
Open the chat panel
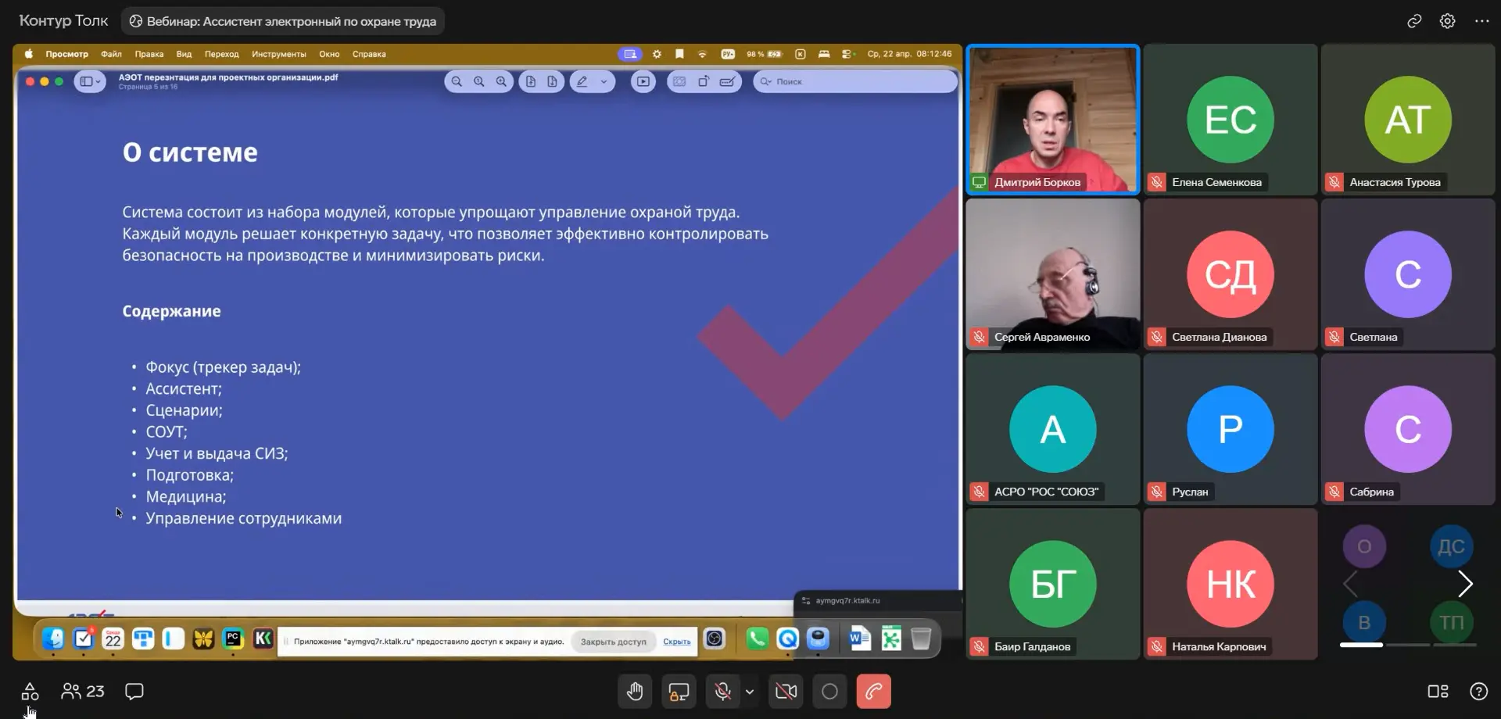click(134, 692)
